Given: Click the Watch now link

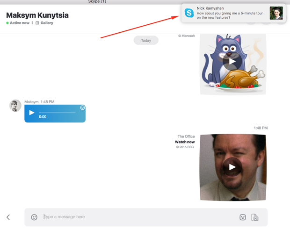Looking at the screenshot, I should point(185,142).
